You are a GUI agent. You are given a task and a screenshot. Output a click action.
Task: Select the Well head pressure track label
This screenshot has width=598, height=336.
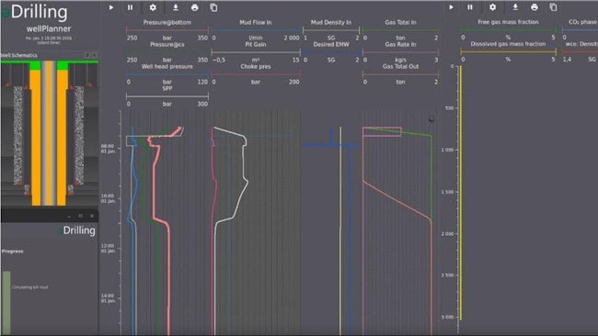click(x=167, y=67)
